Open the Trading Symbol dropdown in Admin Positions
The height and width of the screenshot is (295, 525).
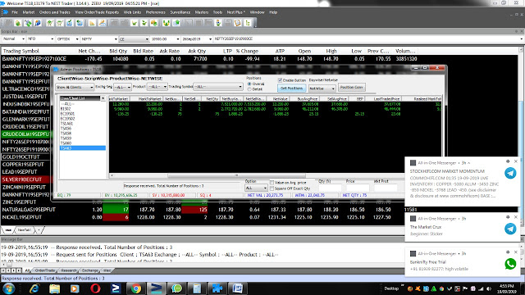point(218,87)
